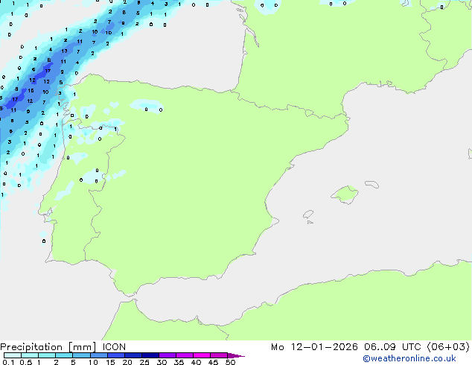The height and width of the screenshot is (365, 472).
Task: Pick the 40–45 mm magenta legend swatch
Action: tap(202, 355)
